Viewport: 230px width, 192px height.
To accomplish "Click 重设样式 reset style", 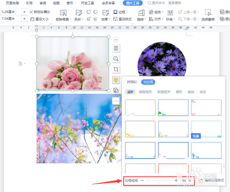I will (122, 19).
